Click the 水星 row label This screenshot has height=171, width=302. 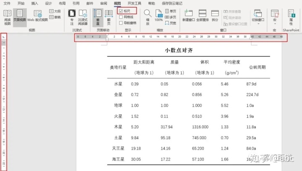(x=118, y=84)
